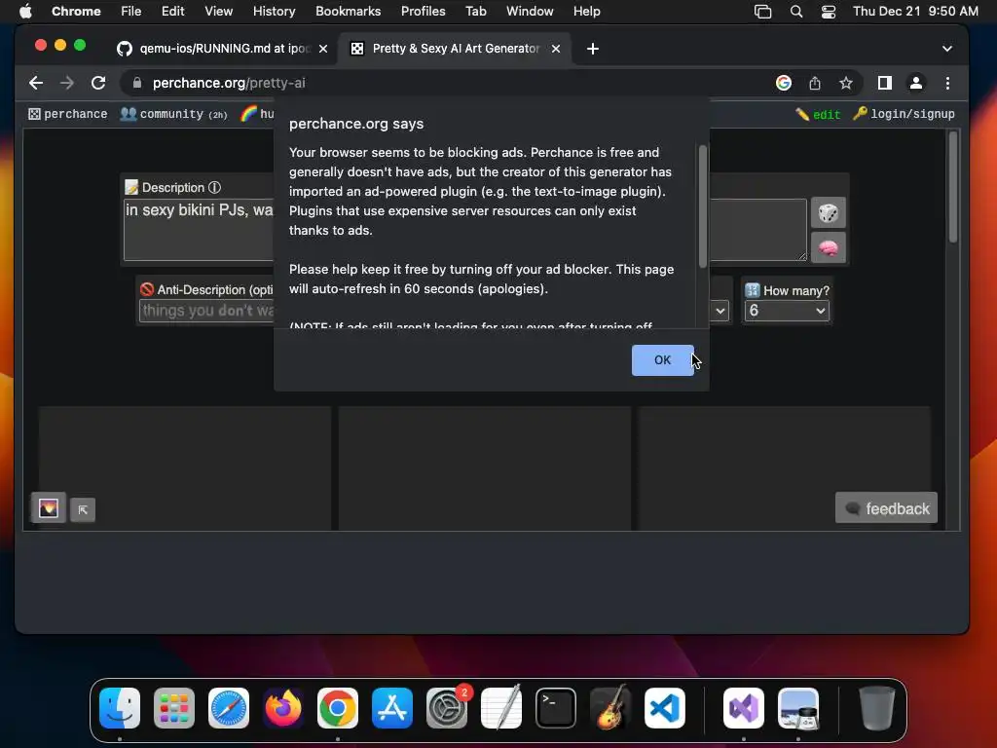Click the random dice icon beside description
The image size is (997, 748).
point(828,213)
